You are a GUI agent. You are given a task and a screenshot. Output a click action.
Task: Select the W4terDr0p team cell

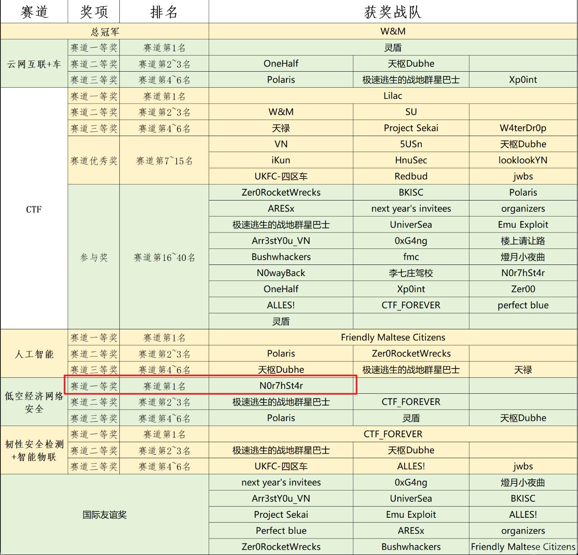(523, 128)
